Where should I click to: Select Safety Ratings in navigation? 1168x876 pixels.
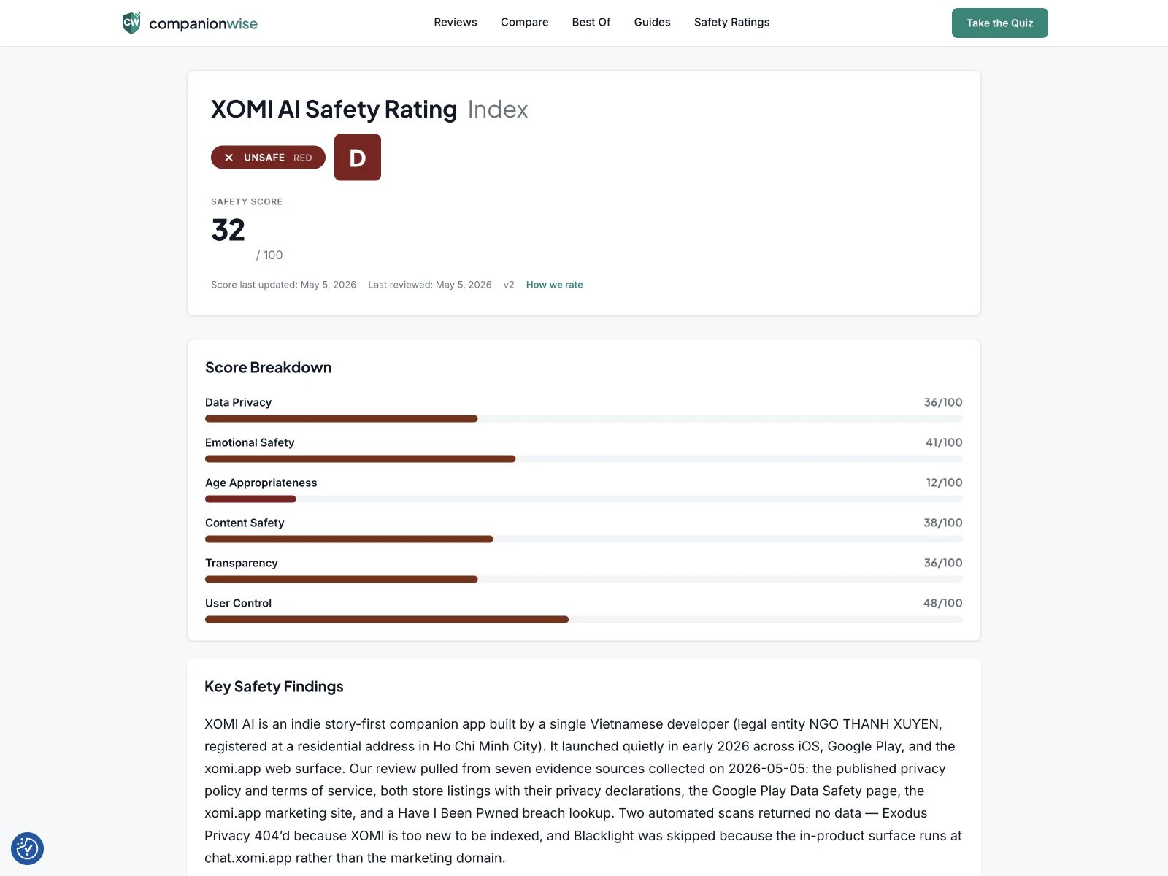tap(731, 23)
